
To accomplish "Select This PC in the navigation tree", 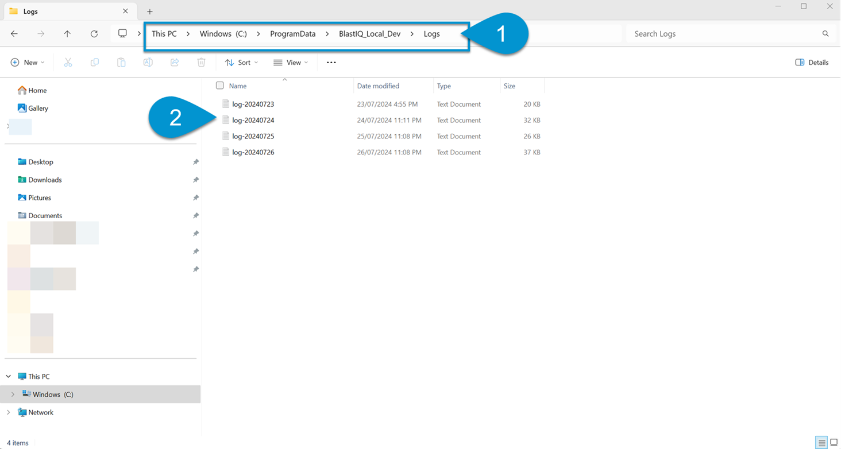I will [33, 377].
